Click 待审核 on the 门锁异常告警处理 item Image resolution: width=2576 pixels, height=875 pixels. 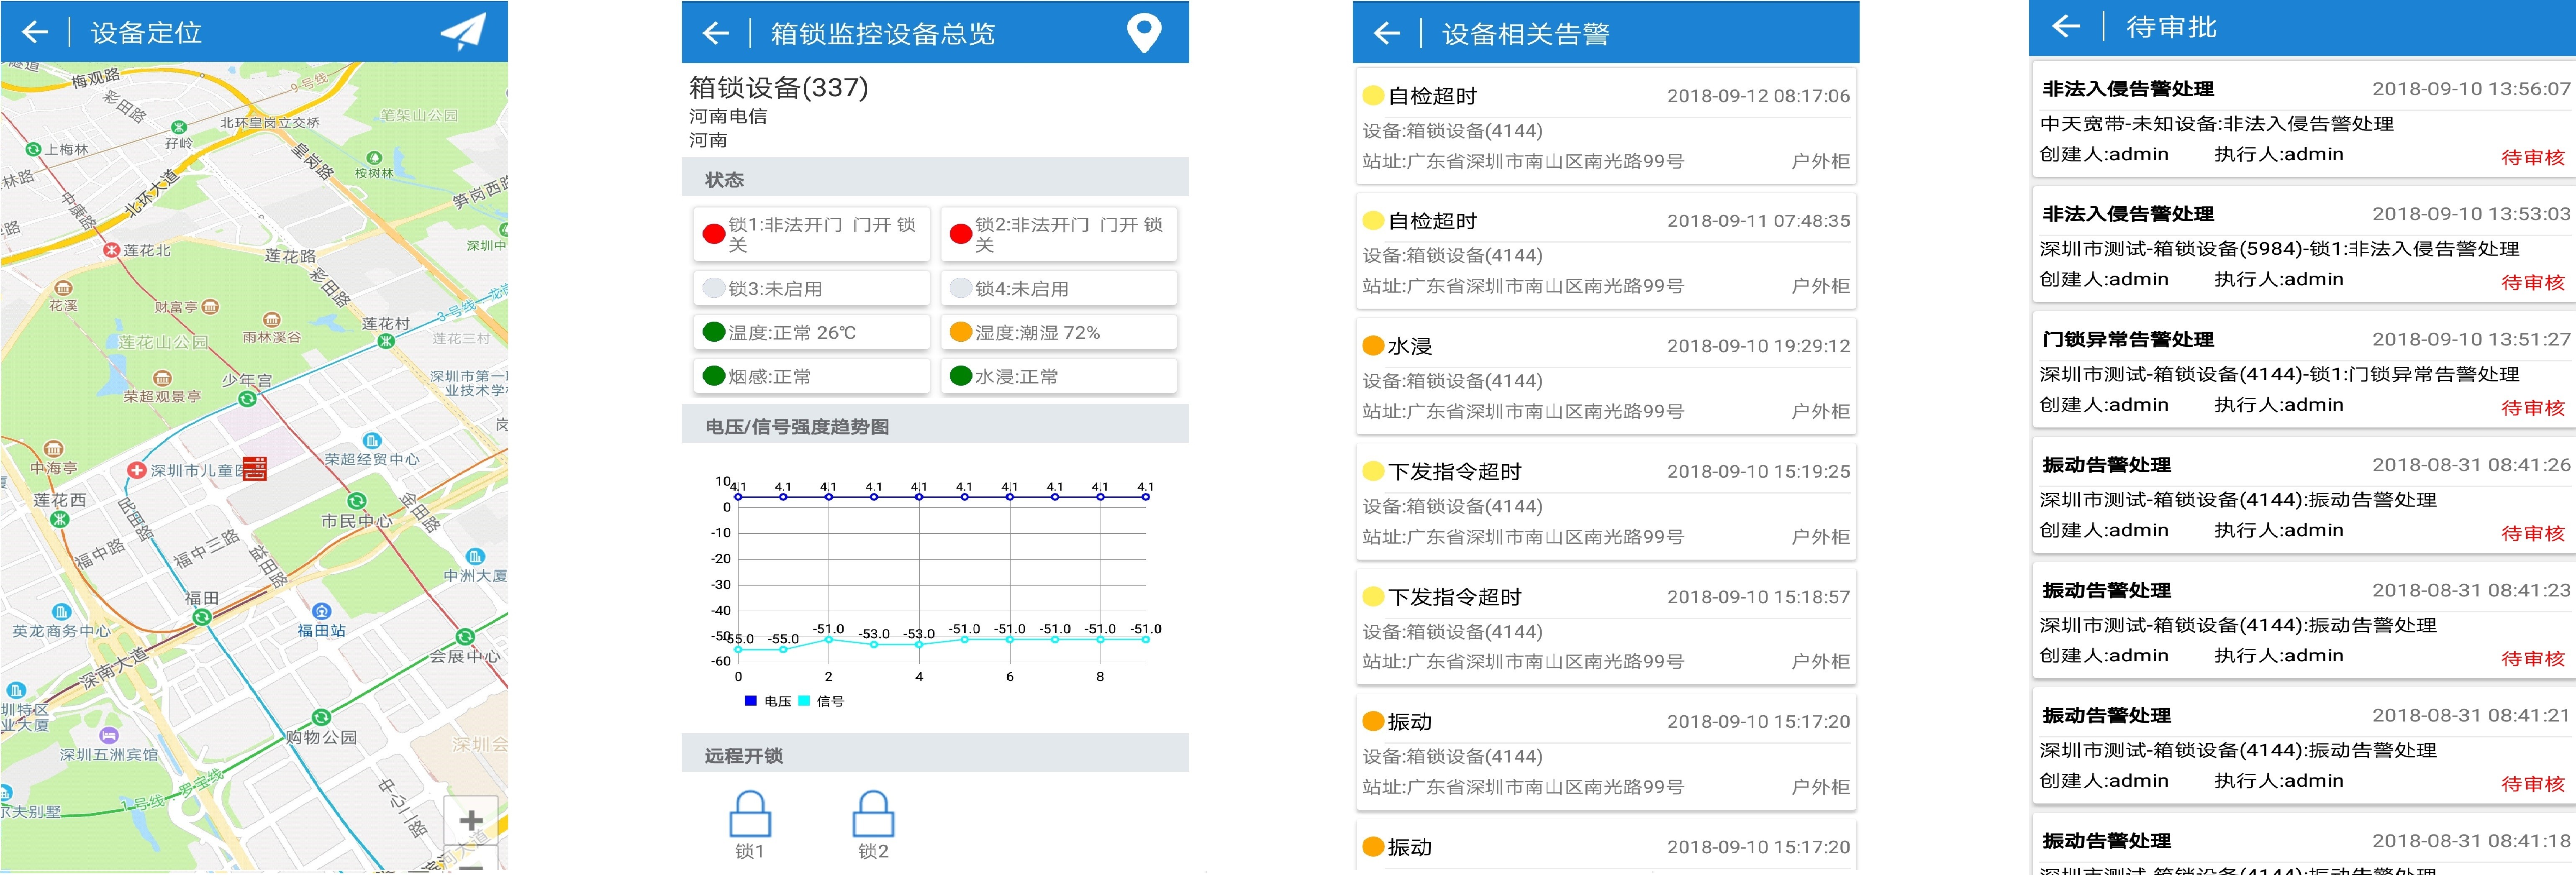coord(2533,408)
